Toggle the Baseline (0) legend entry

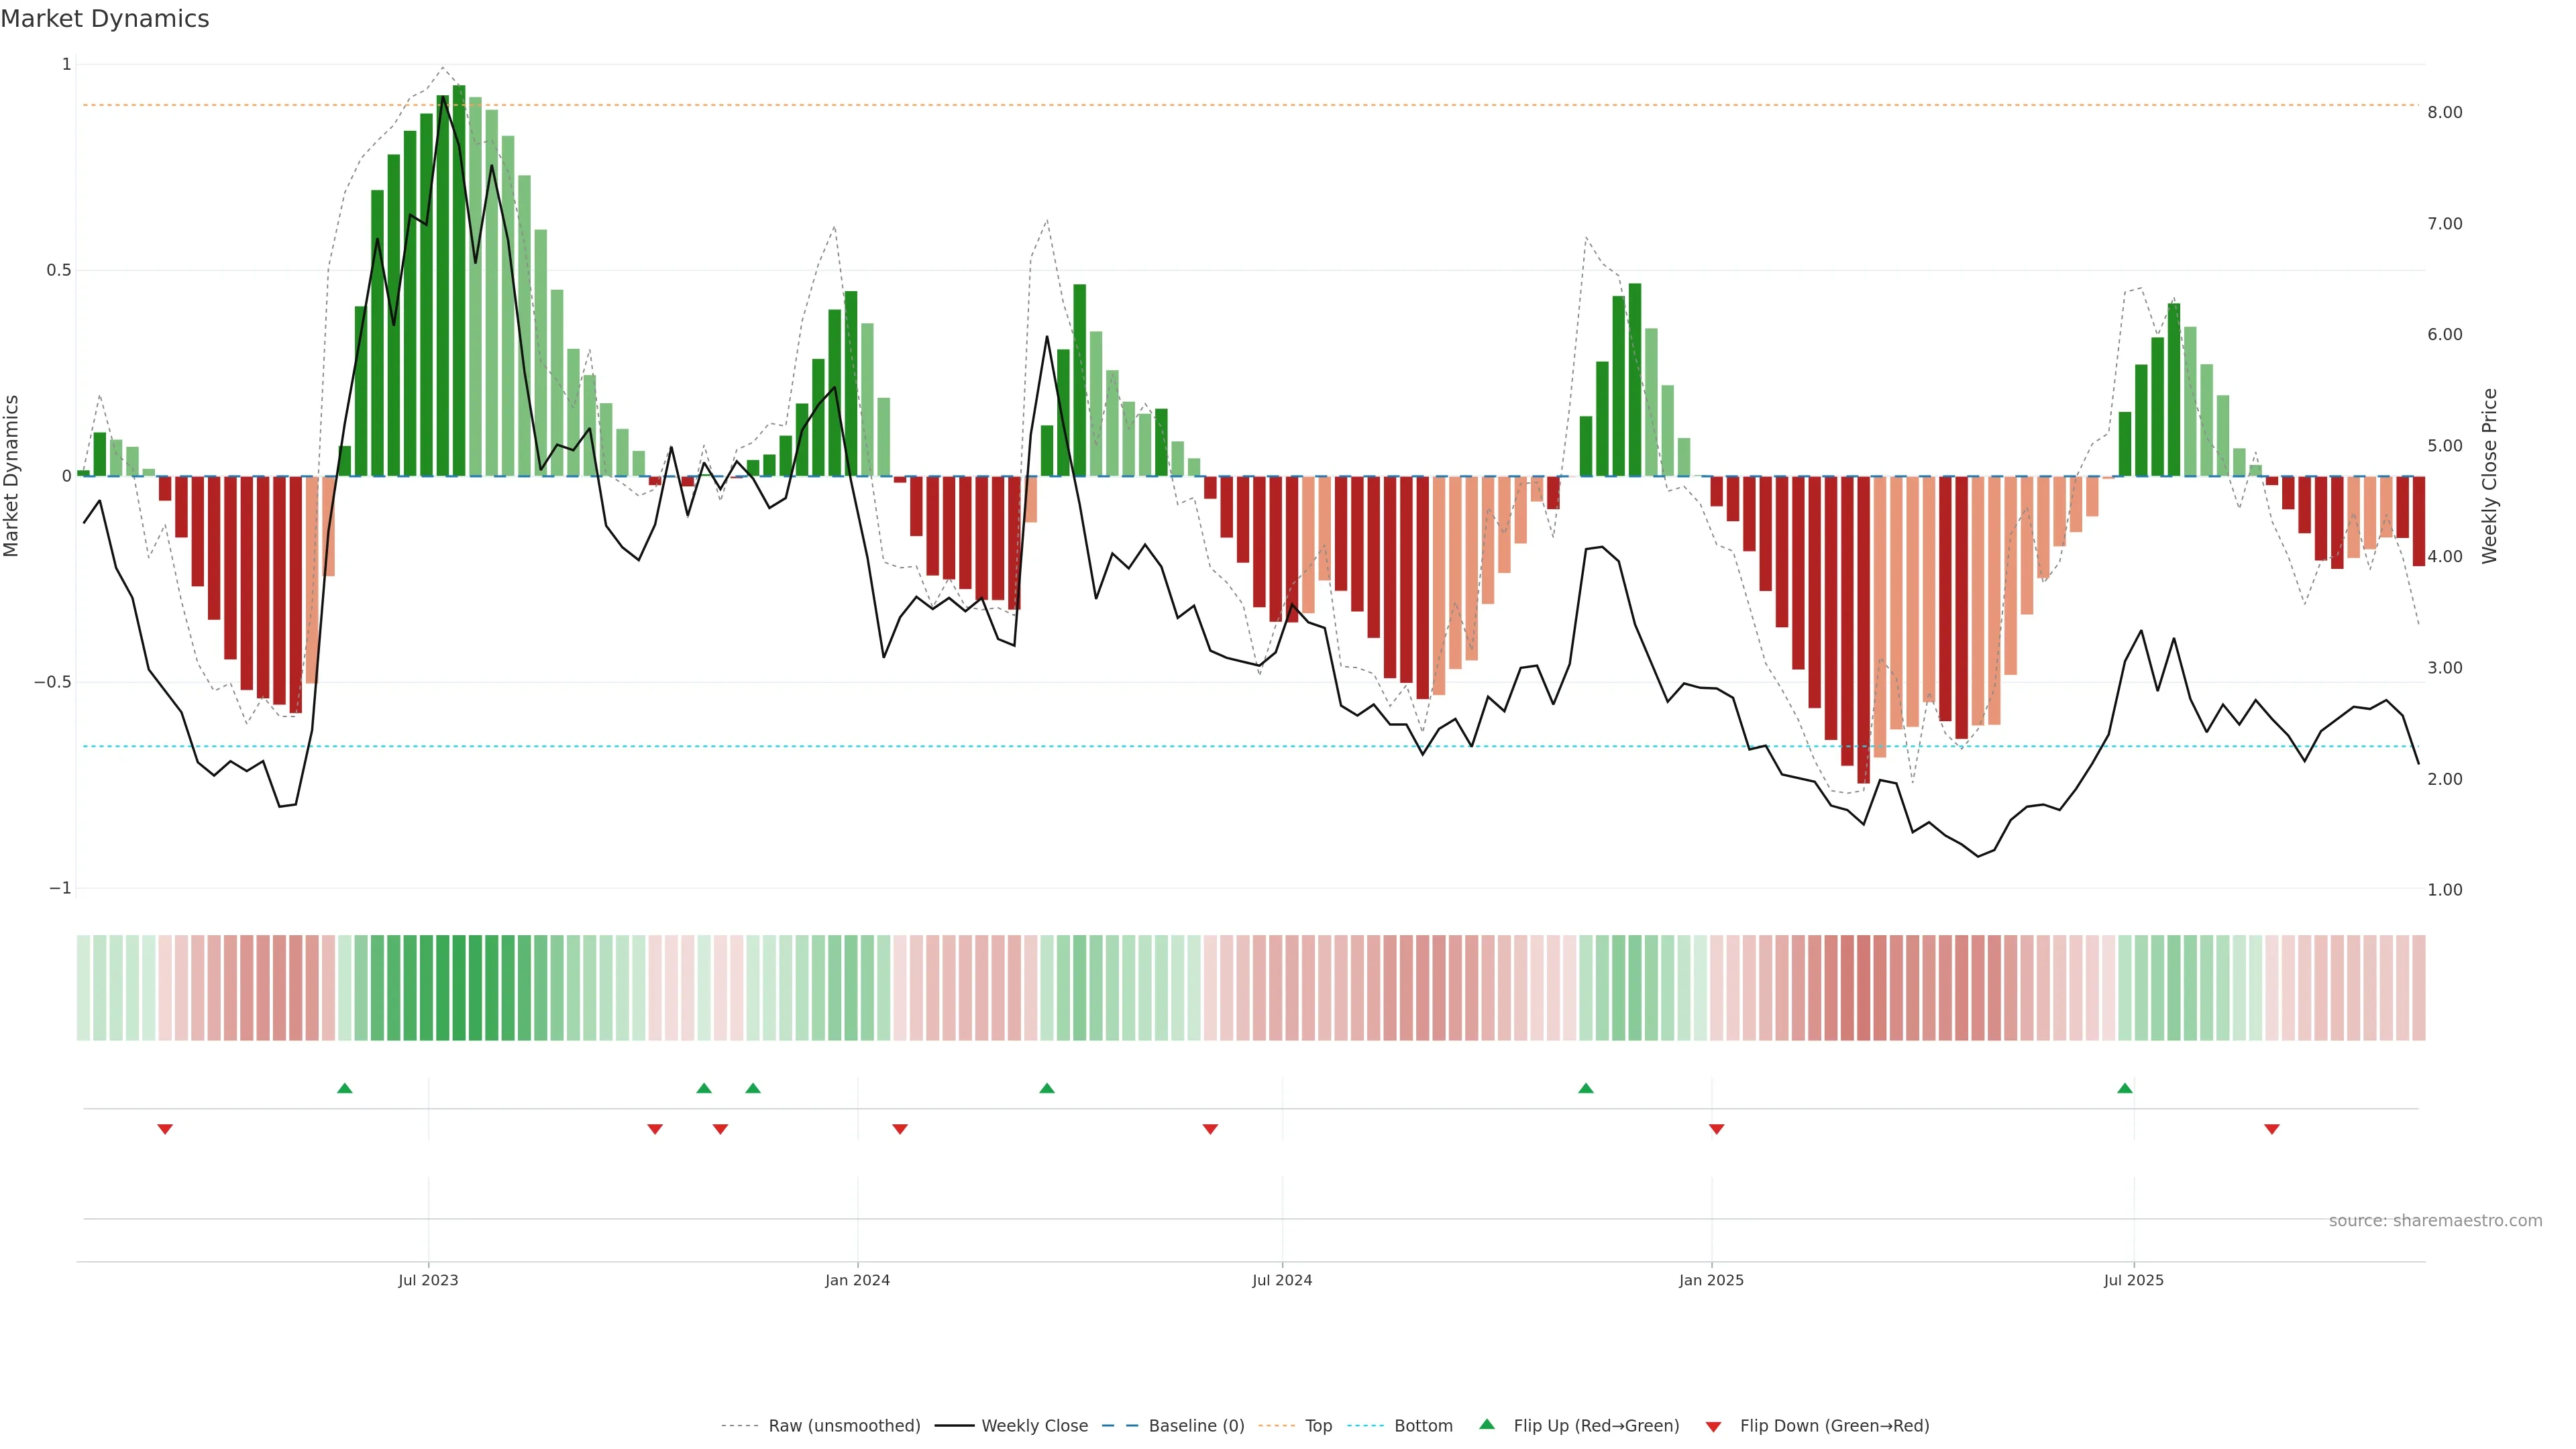point(1196,1426)
